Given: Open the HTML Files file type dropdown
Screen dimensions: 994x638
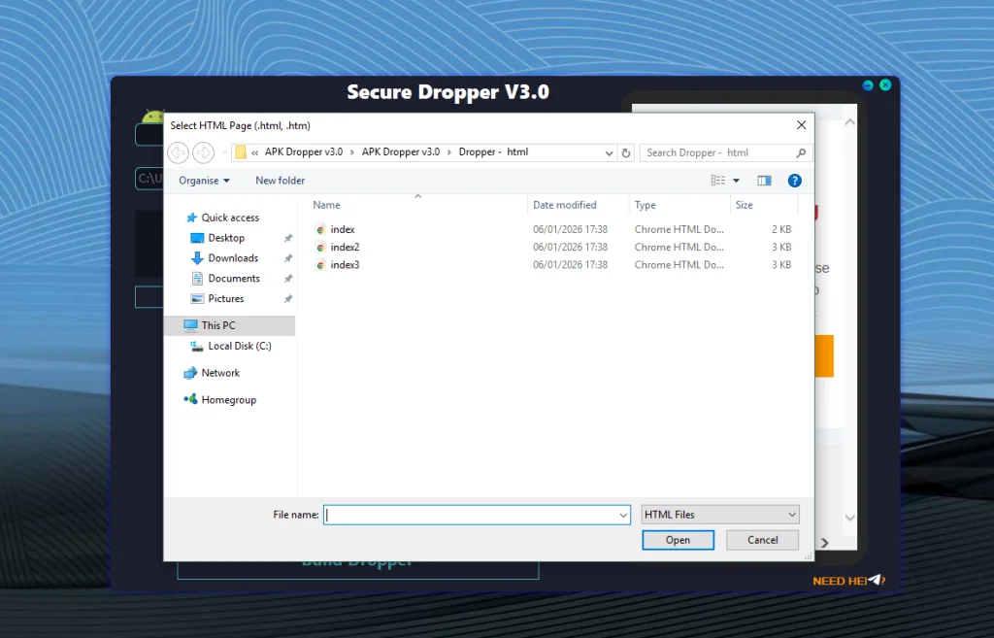Looking at the screenshot, I should tap(719, 514).
